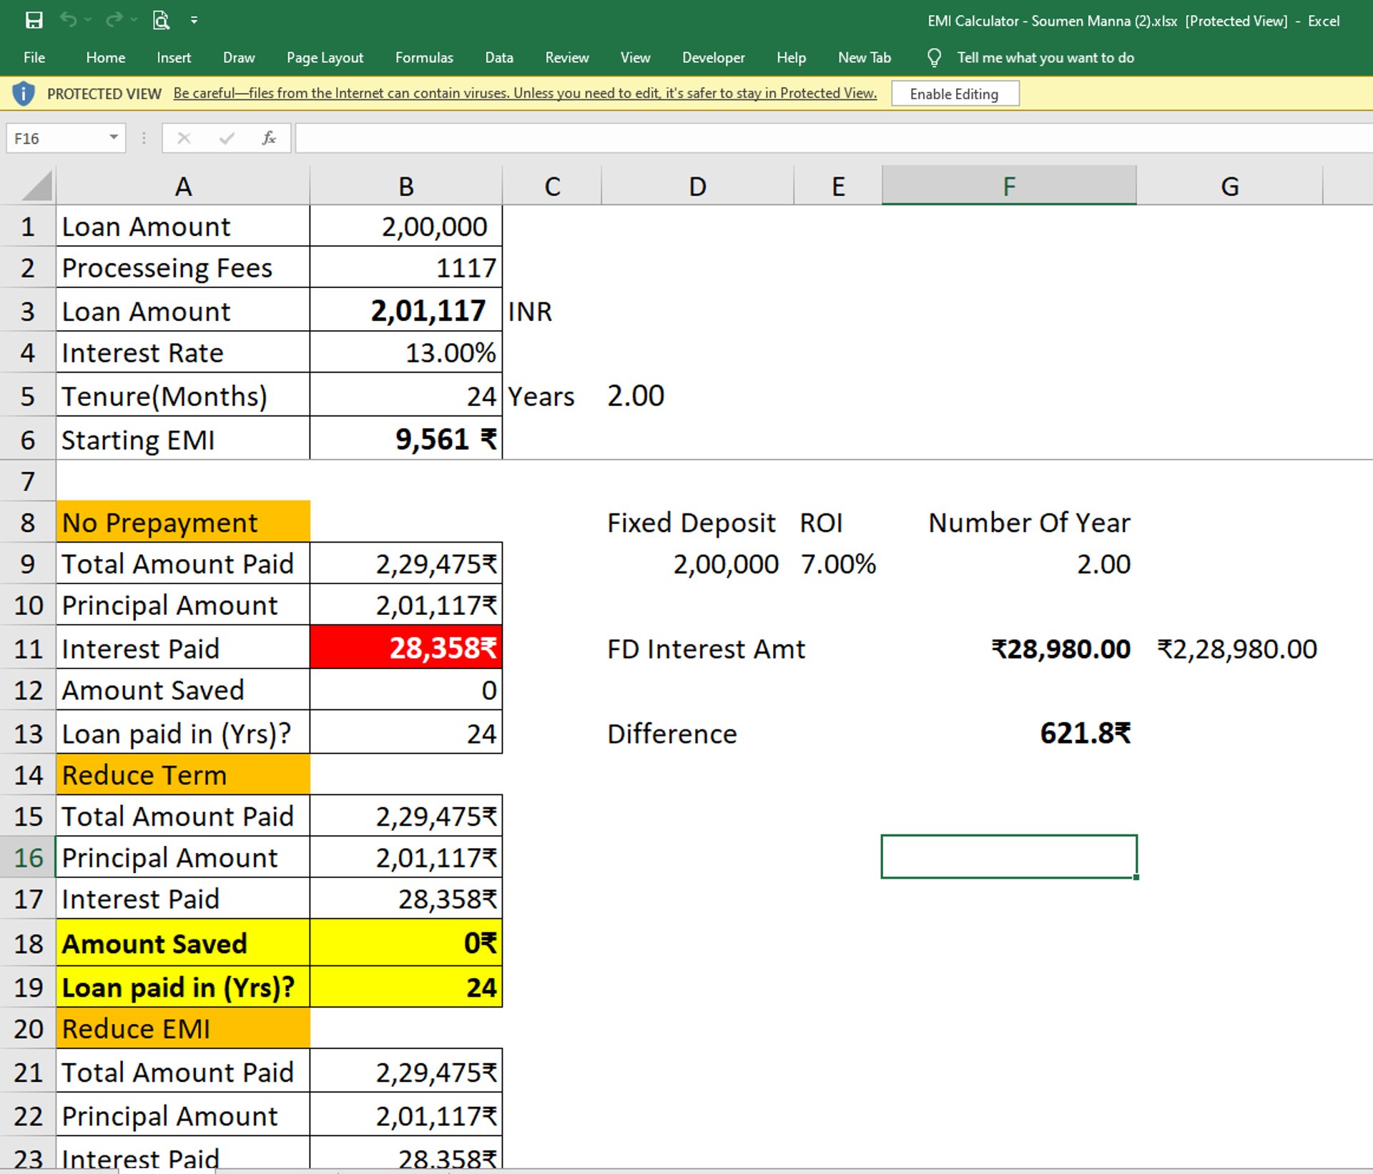Select the red Interest Paid cell B11
Image resolution: width=1373 pixels, height=1174 pixels.
pyautogui.click(x=405, y=648)
